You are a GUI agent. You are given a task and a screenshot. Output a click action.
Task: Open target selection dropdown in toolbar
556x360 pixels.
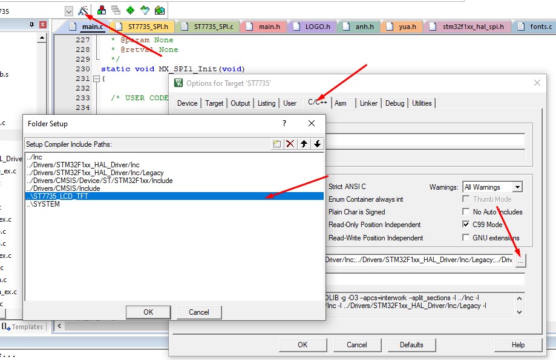coord(68,11)
